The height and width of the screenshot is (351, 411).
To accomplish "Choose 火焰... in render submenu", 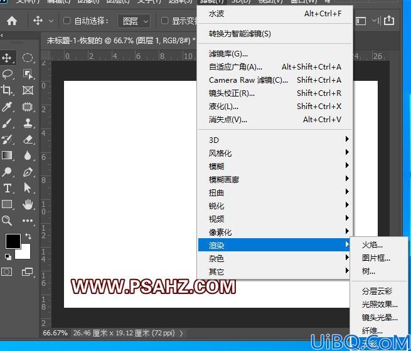I will pos(379,245).
